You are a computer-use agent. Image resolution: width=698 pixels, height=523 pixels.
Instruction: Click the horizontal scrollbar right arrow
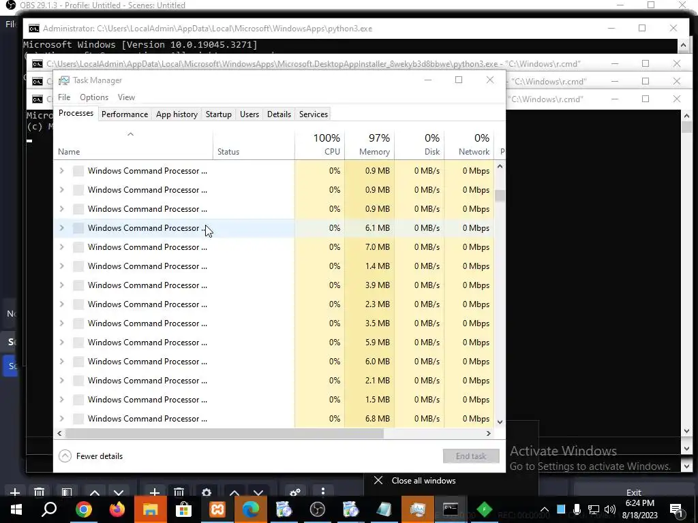[x=488, y=433]
